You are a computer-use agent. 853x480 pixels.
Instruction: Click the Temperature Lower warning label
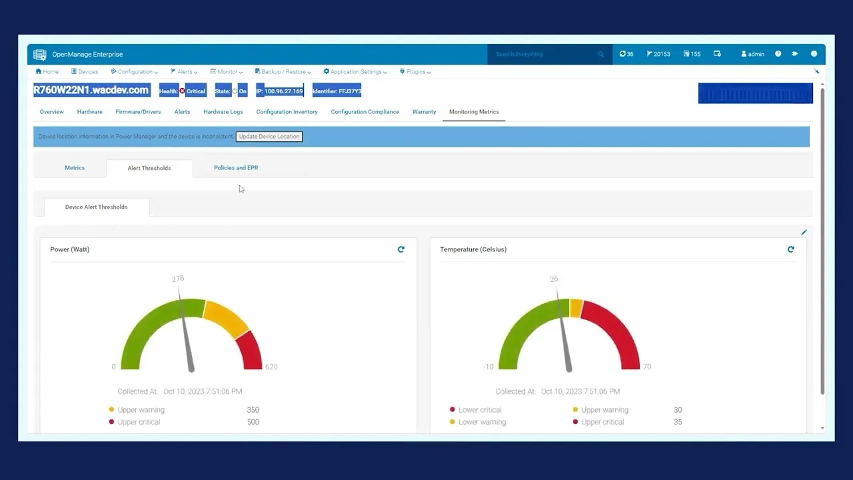(482, 422)
